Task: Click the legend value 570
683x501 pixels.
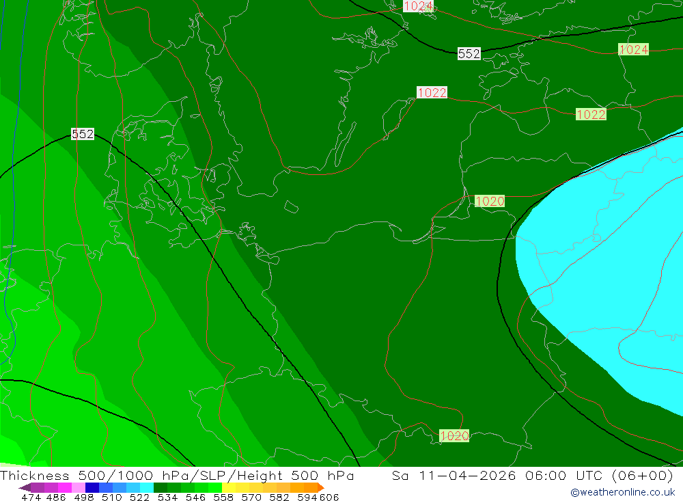Action: [x=251, y=498]
